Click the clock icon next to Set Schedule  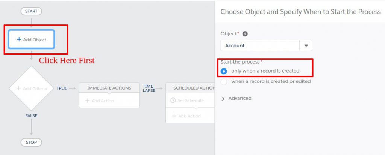[x=173, y=100]
